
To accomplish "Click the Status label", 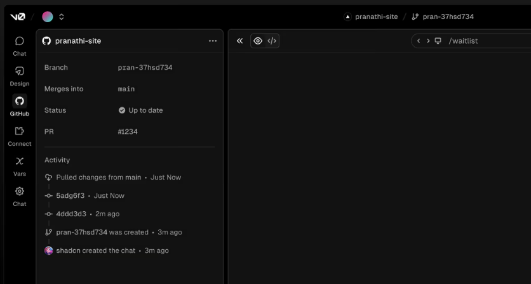I will [x=55, y=110].
